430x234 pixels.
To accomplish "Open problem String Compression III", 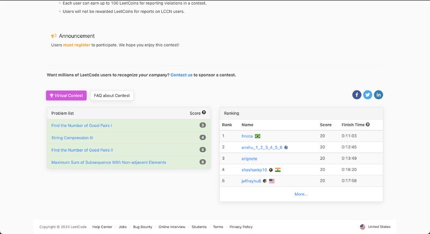I will pos(71,137).
